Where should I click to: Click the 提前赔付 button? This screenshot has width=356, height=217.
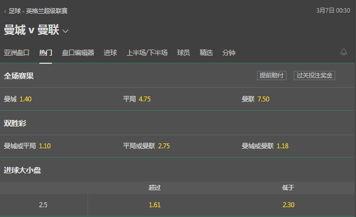(272, 75)
